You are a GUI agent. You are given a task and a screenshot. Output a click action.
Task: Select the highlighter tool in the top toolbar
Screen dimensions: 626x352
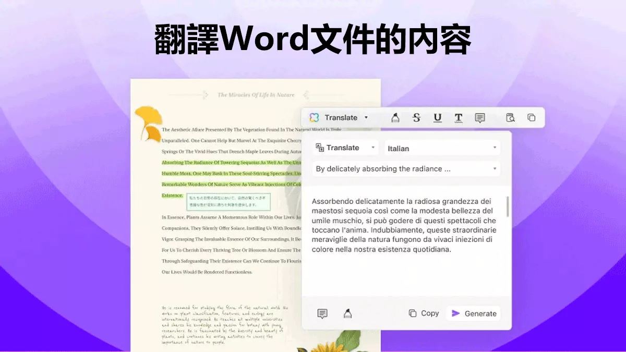click(395, 118)
